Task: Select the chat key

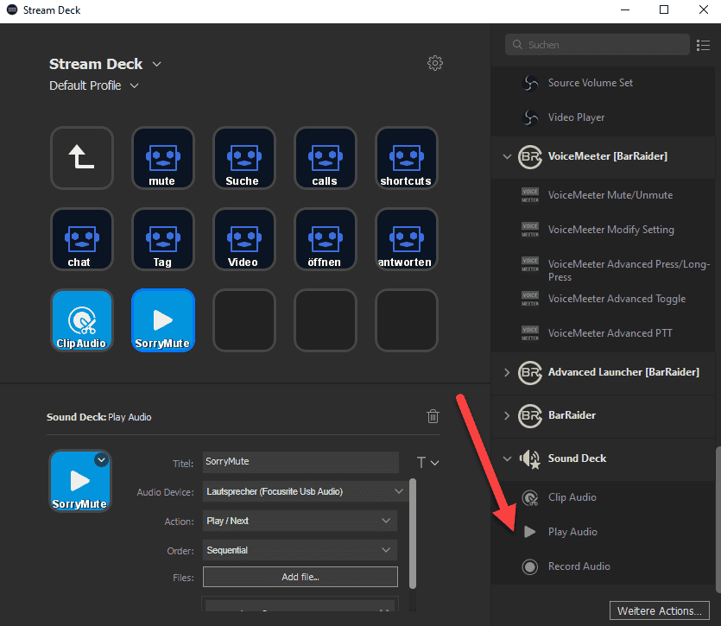Action: click(82, 239)
